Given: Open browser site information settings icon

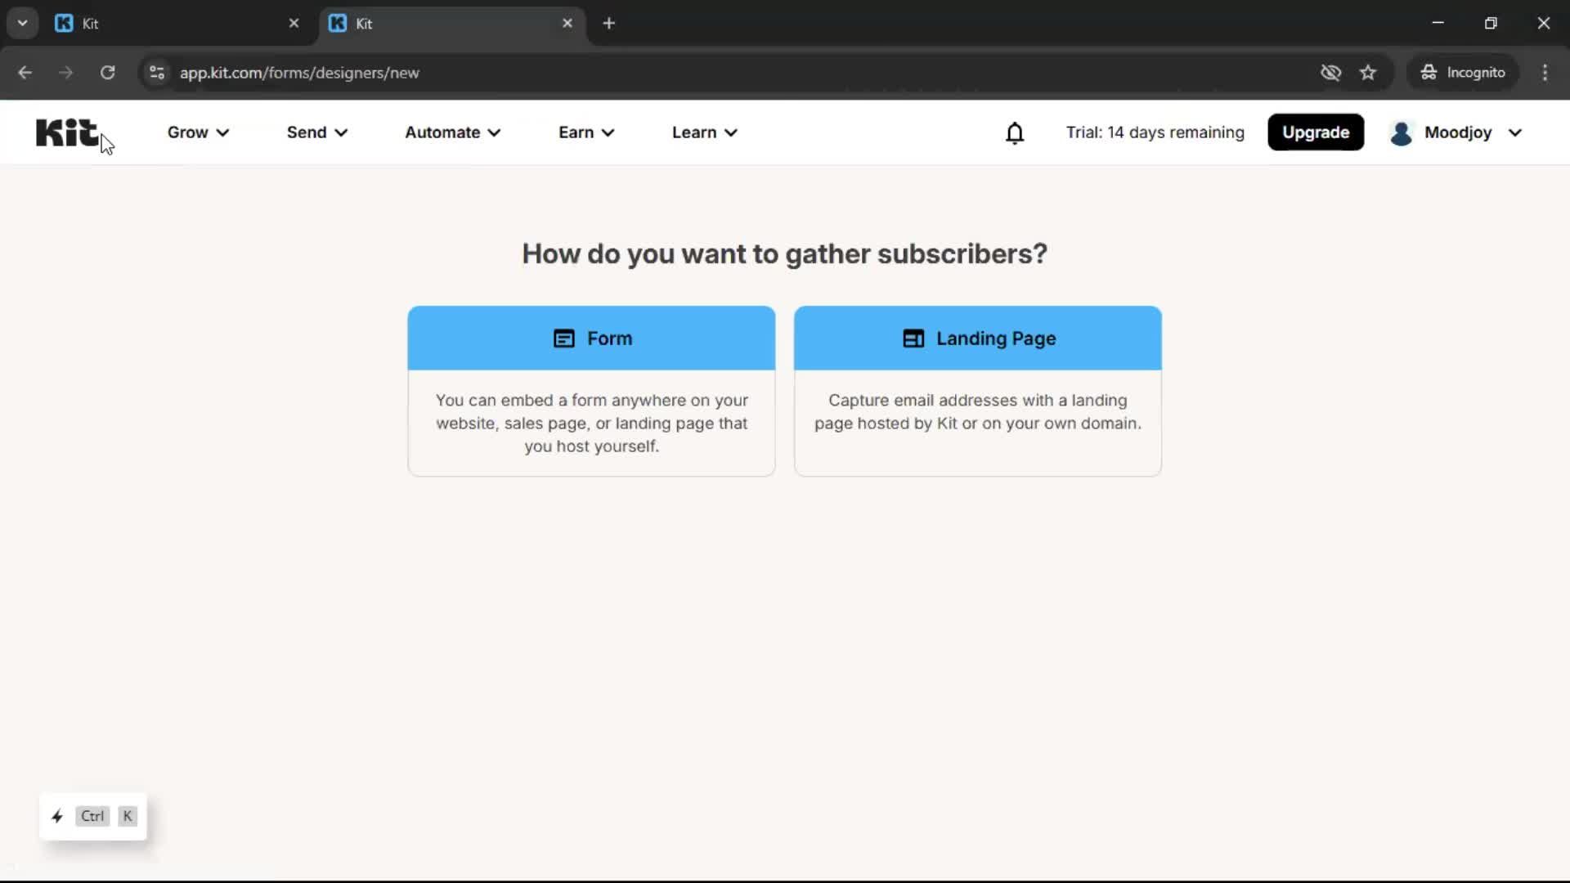Looking at the screenshot, I should point(156,72).
